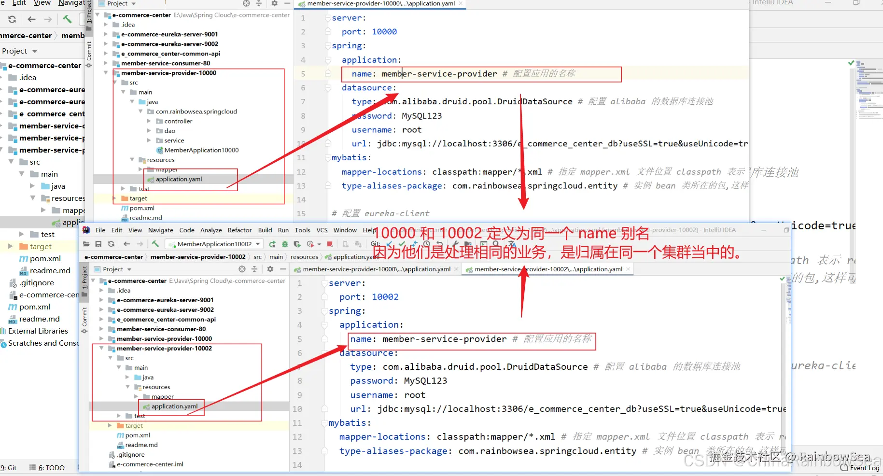Select pom.xml in left background tree under target

pyautogui.click(x=40, y=259)
